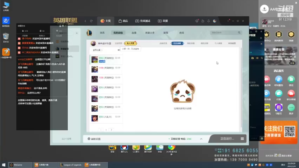299x168 pixels.
Task: Open the QQ音乐 desktop icon
Action: 136,149
